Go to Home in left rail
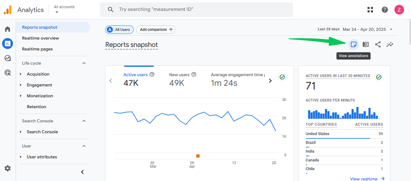This screenshot has height=181, width=411. (8, 29)
